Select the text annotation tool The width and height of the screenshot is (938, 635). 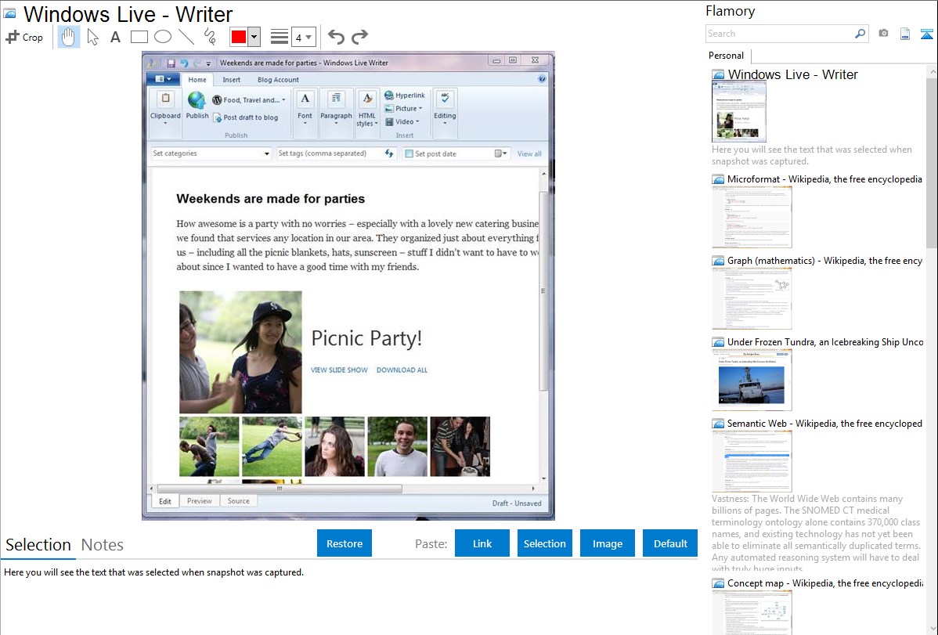(115, 37)
